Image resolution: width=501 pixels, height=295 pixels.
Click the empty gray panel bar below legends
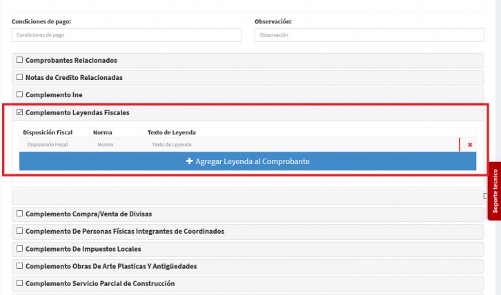coord(247,197)
